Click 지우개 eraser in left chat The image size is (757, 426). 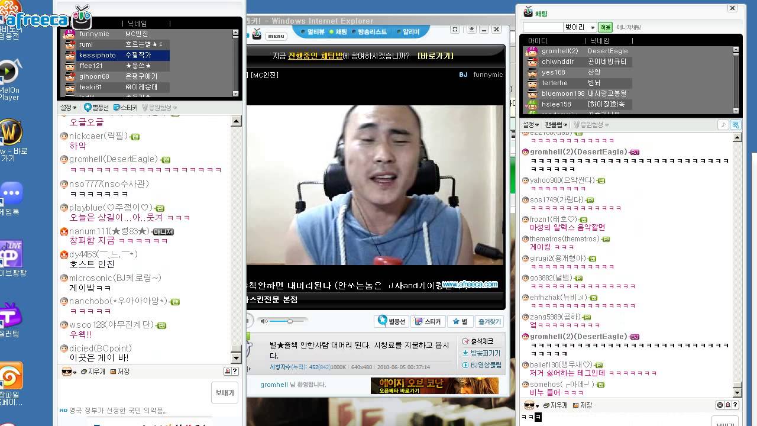click(x=93, y=372)
